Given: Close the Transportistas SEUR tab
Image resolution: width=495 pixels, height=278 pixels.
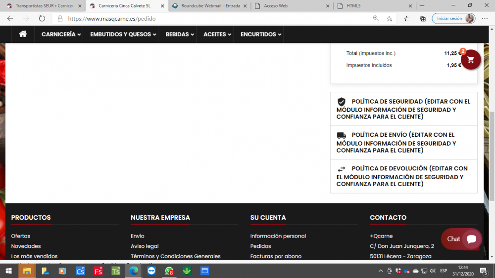Looking at the screenshot, I should tap(80, 5).
